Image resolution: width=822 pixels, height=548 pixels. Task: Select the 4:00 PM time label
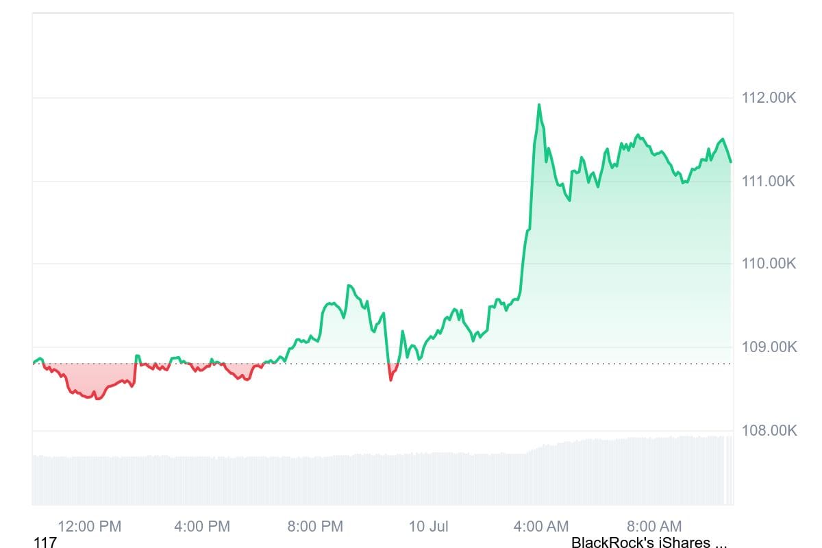[x=202, y=526]
